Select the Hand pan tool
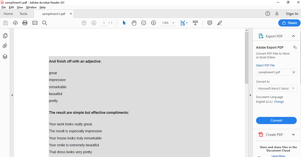 134,23
